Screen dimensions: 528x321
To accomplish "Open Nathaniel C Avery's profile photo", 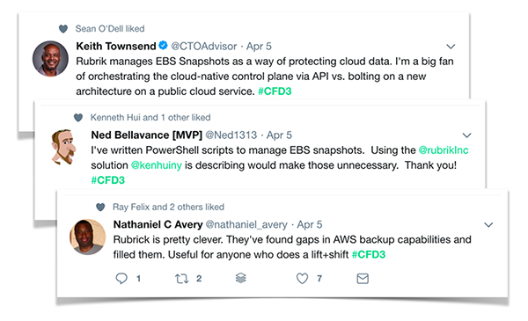I will coord(87,237).
